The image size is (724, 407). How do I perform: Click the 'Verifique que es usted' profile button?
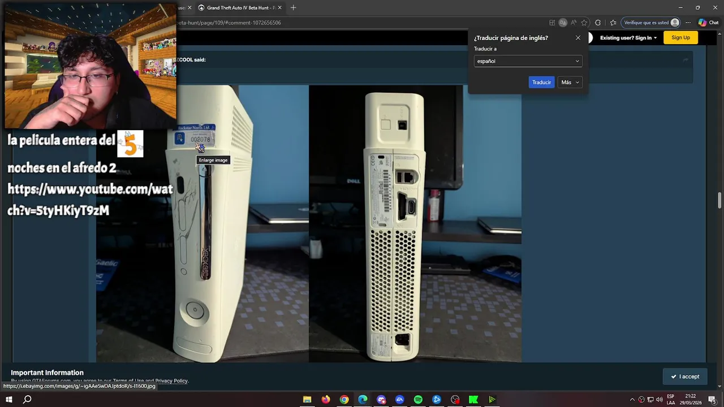(x=650, y=23)
